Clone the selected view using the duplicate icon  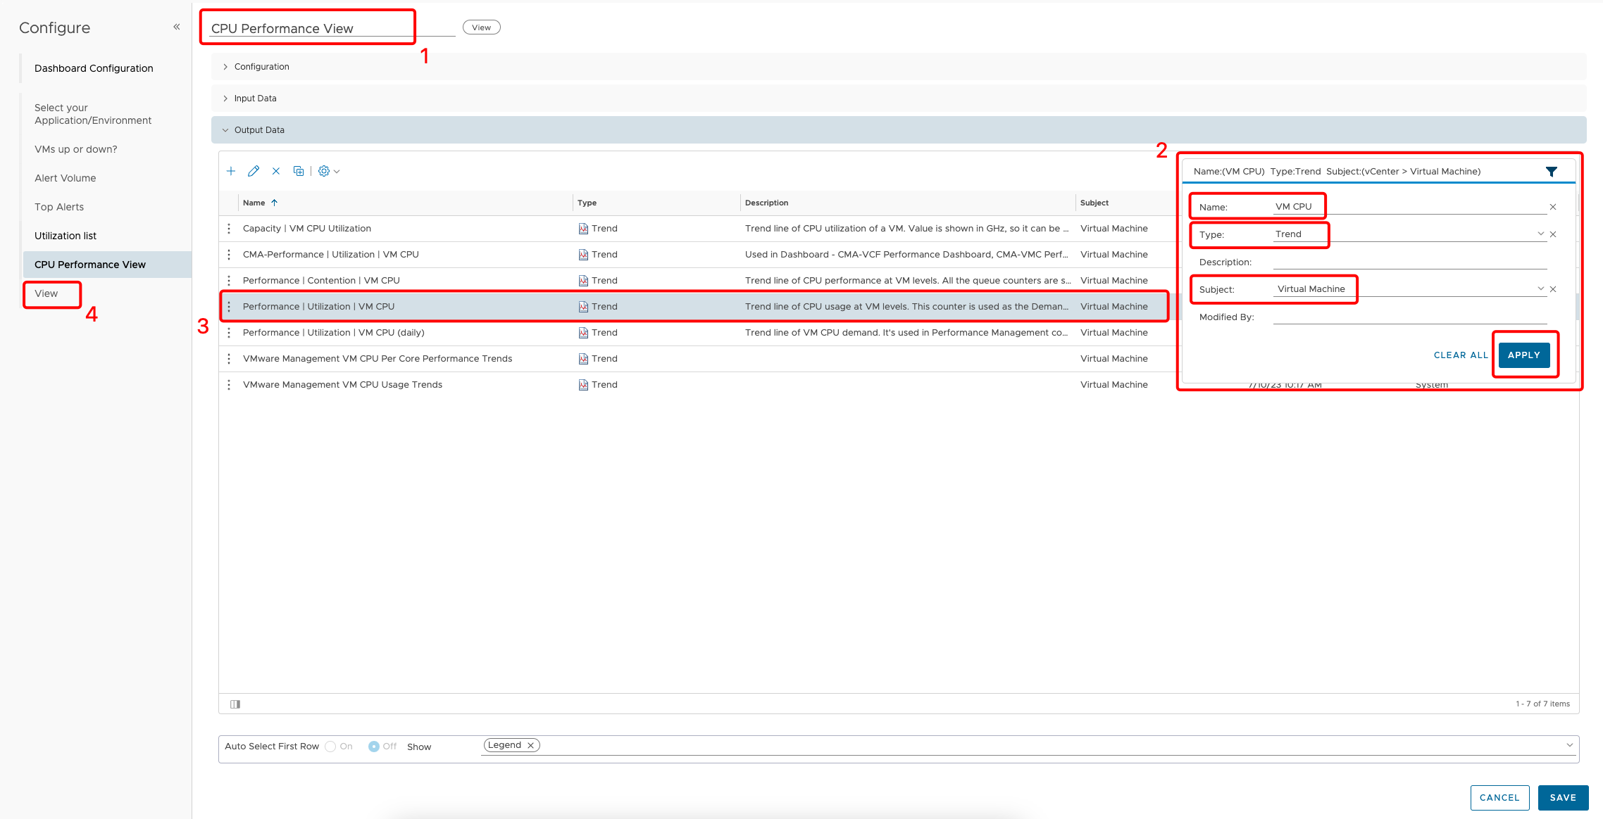click(299, 171)
